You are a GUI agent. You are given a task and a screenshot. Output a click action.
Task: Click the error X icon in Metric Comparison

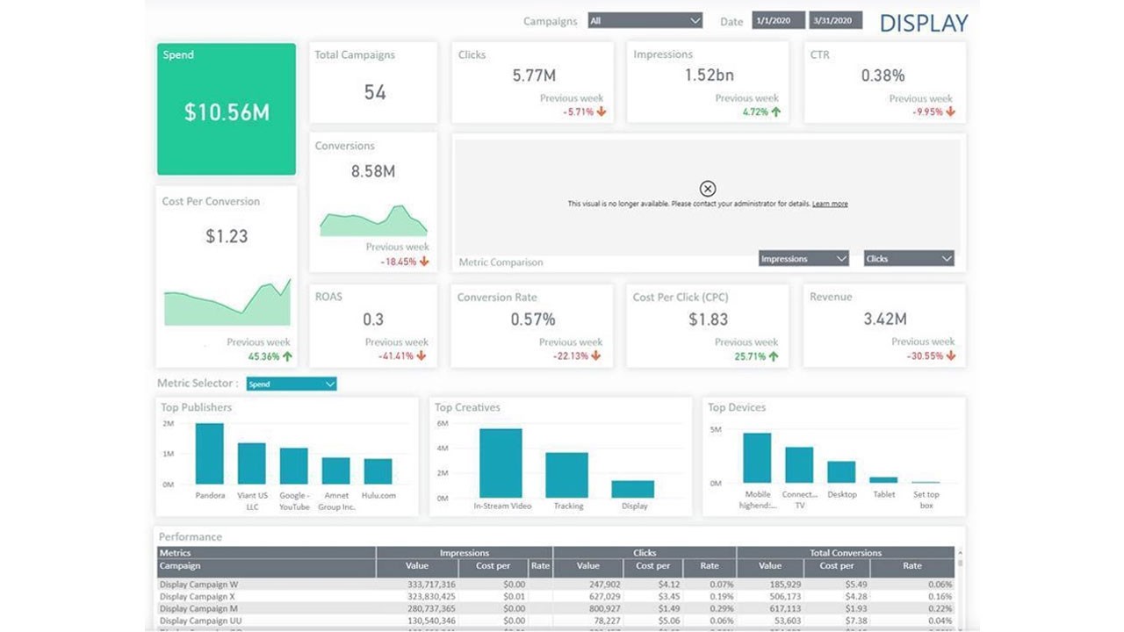click(708, 189)
